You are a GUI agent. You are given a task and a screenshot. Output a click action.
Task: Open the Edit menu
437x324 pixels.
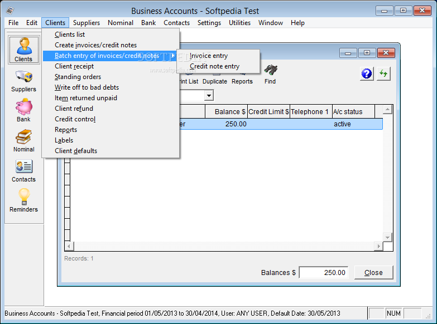click(x=32, y=23)
